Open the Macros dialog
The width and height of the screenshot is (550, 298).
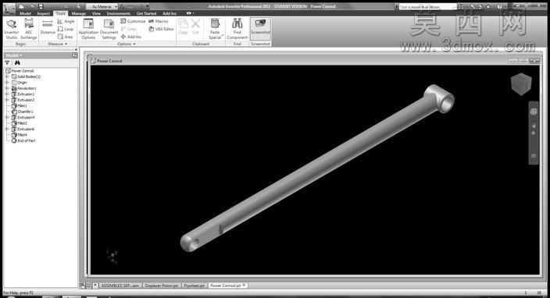pyautogui.click(x=159, y=21)
